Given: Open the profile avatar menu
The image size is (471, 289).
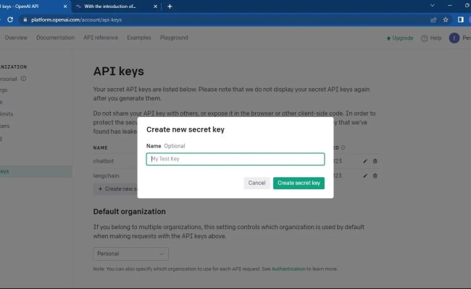Looking at the screenshot, I should coord(454,38).
